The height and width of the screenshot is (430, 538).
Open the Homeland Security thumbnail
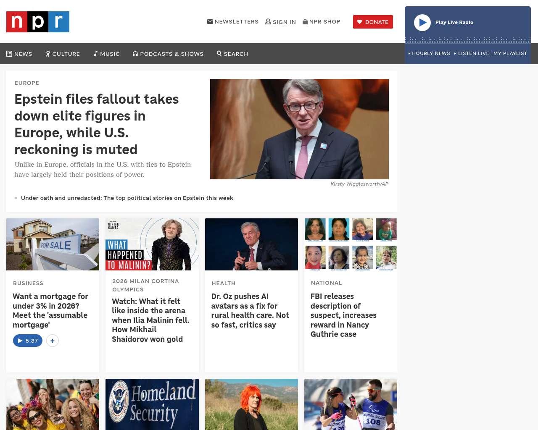point(152,404)
